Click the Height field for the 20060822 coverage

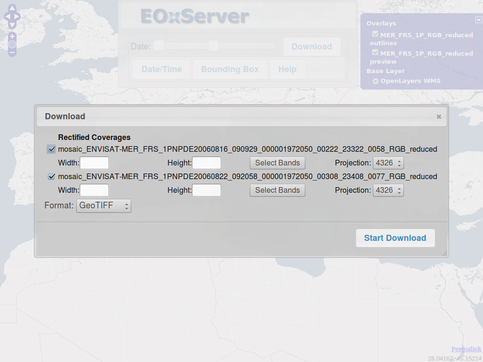point(207,190)
